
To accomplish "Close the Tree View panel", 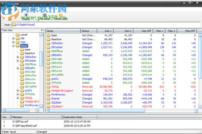I will pos(42,30).
